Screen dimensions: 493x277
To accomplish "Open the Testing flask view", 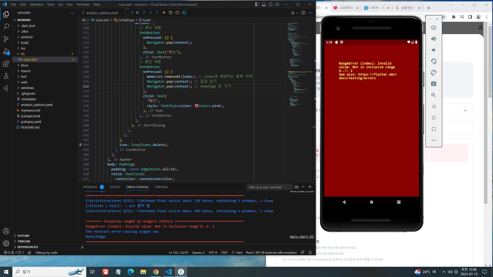I will pyautogui.click(x=6, y=76).
